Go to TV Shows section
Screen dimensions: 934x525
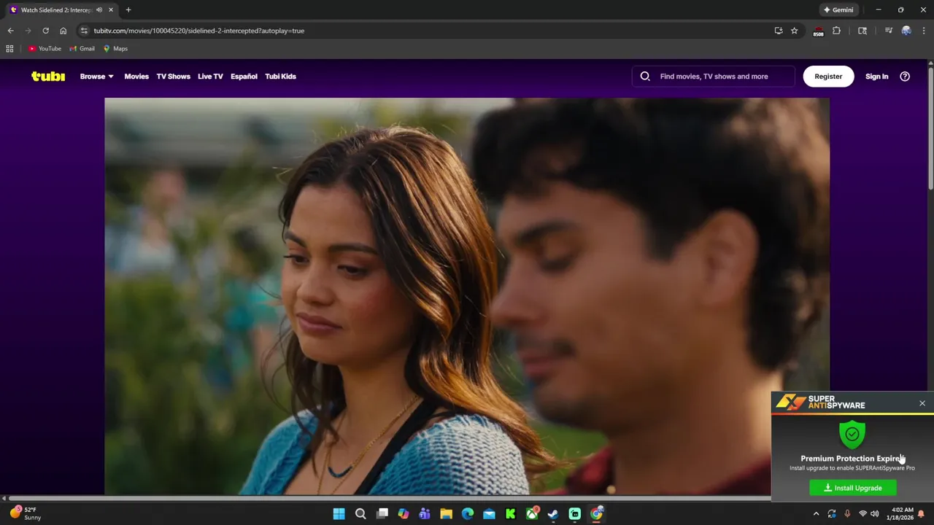(x=173, y=77)
